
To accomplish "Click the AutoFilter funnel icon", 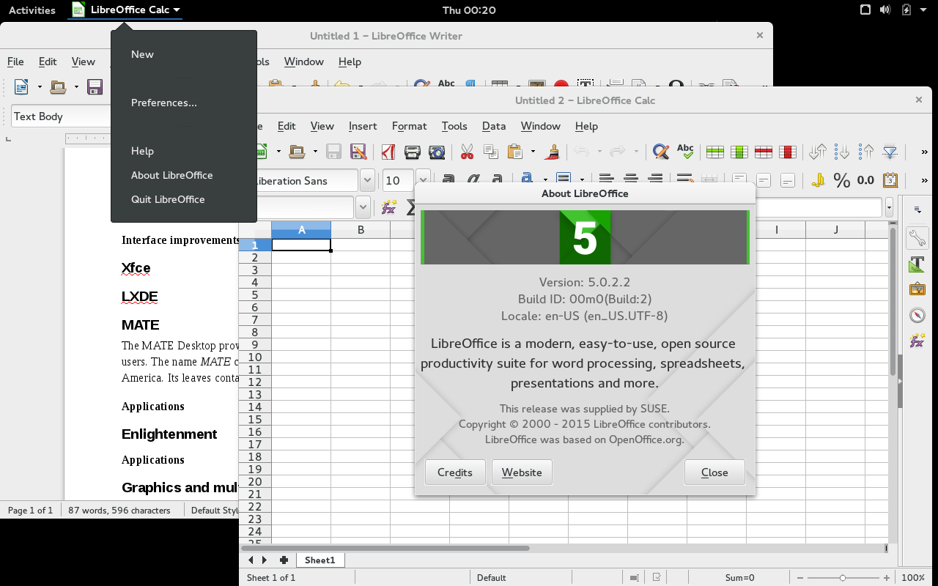I will 890,152.
